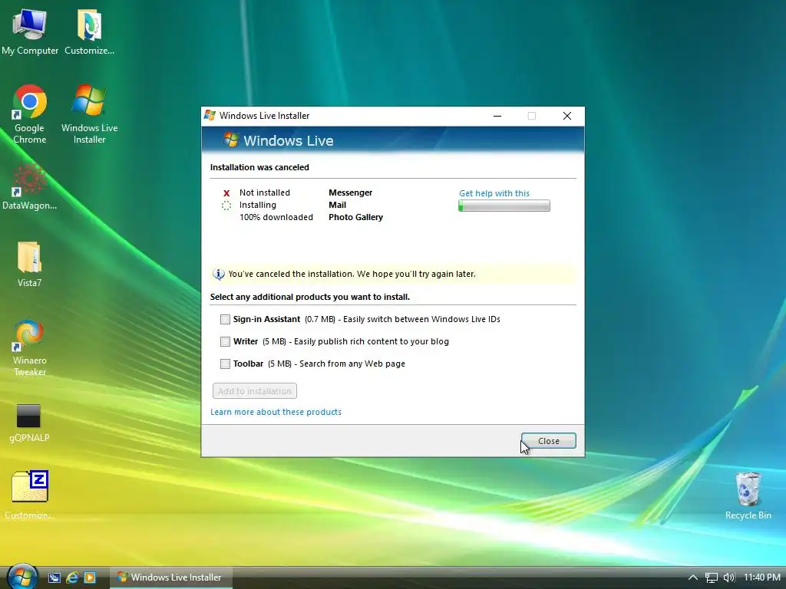786x589 pixels.
Task: Click the Mail product name
Action: (338, 205)
